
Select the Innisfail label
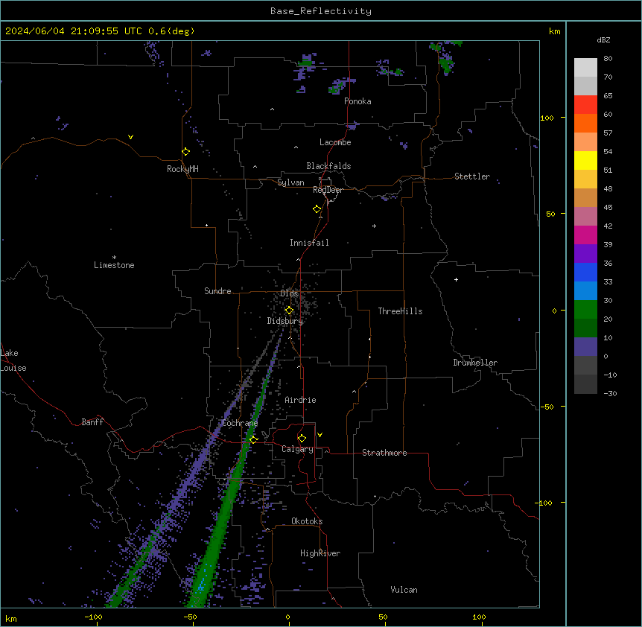coord(309,243)
